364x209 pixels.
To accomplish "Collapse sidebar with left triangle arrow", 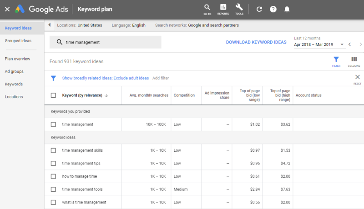I will tap(50, 25).
